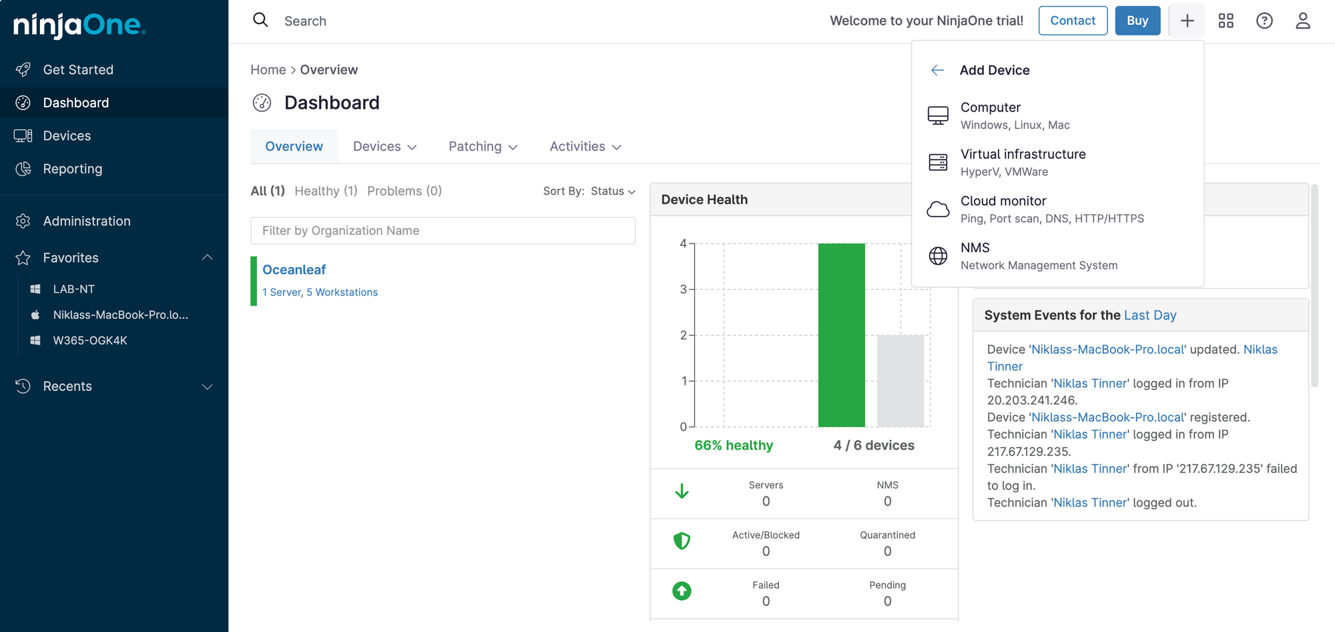Viewport: 1335px width, 632px height.
Task: Open the help question mark icon
Action: 1264,21
